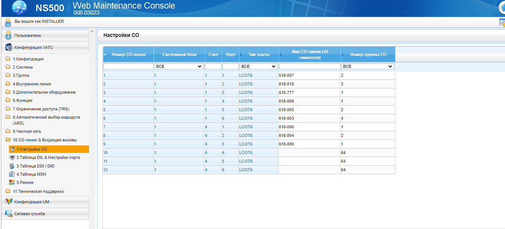The image size is (505, 229).
Task: Open the Номер группы СО filter dropdown
Action: pyautogui.click(x=368, y=66)
